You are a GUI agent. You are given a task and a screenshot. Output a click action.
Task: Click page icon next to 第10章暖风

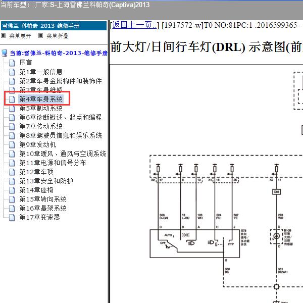point(12,154)
